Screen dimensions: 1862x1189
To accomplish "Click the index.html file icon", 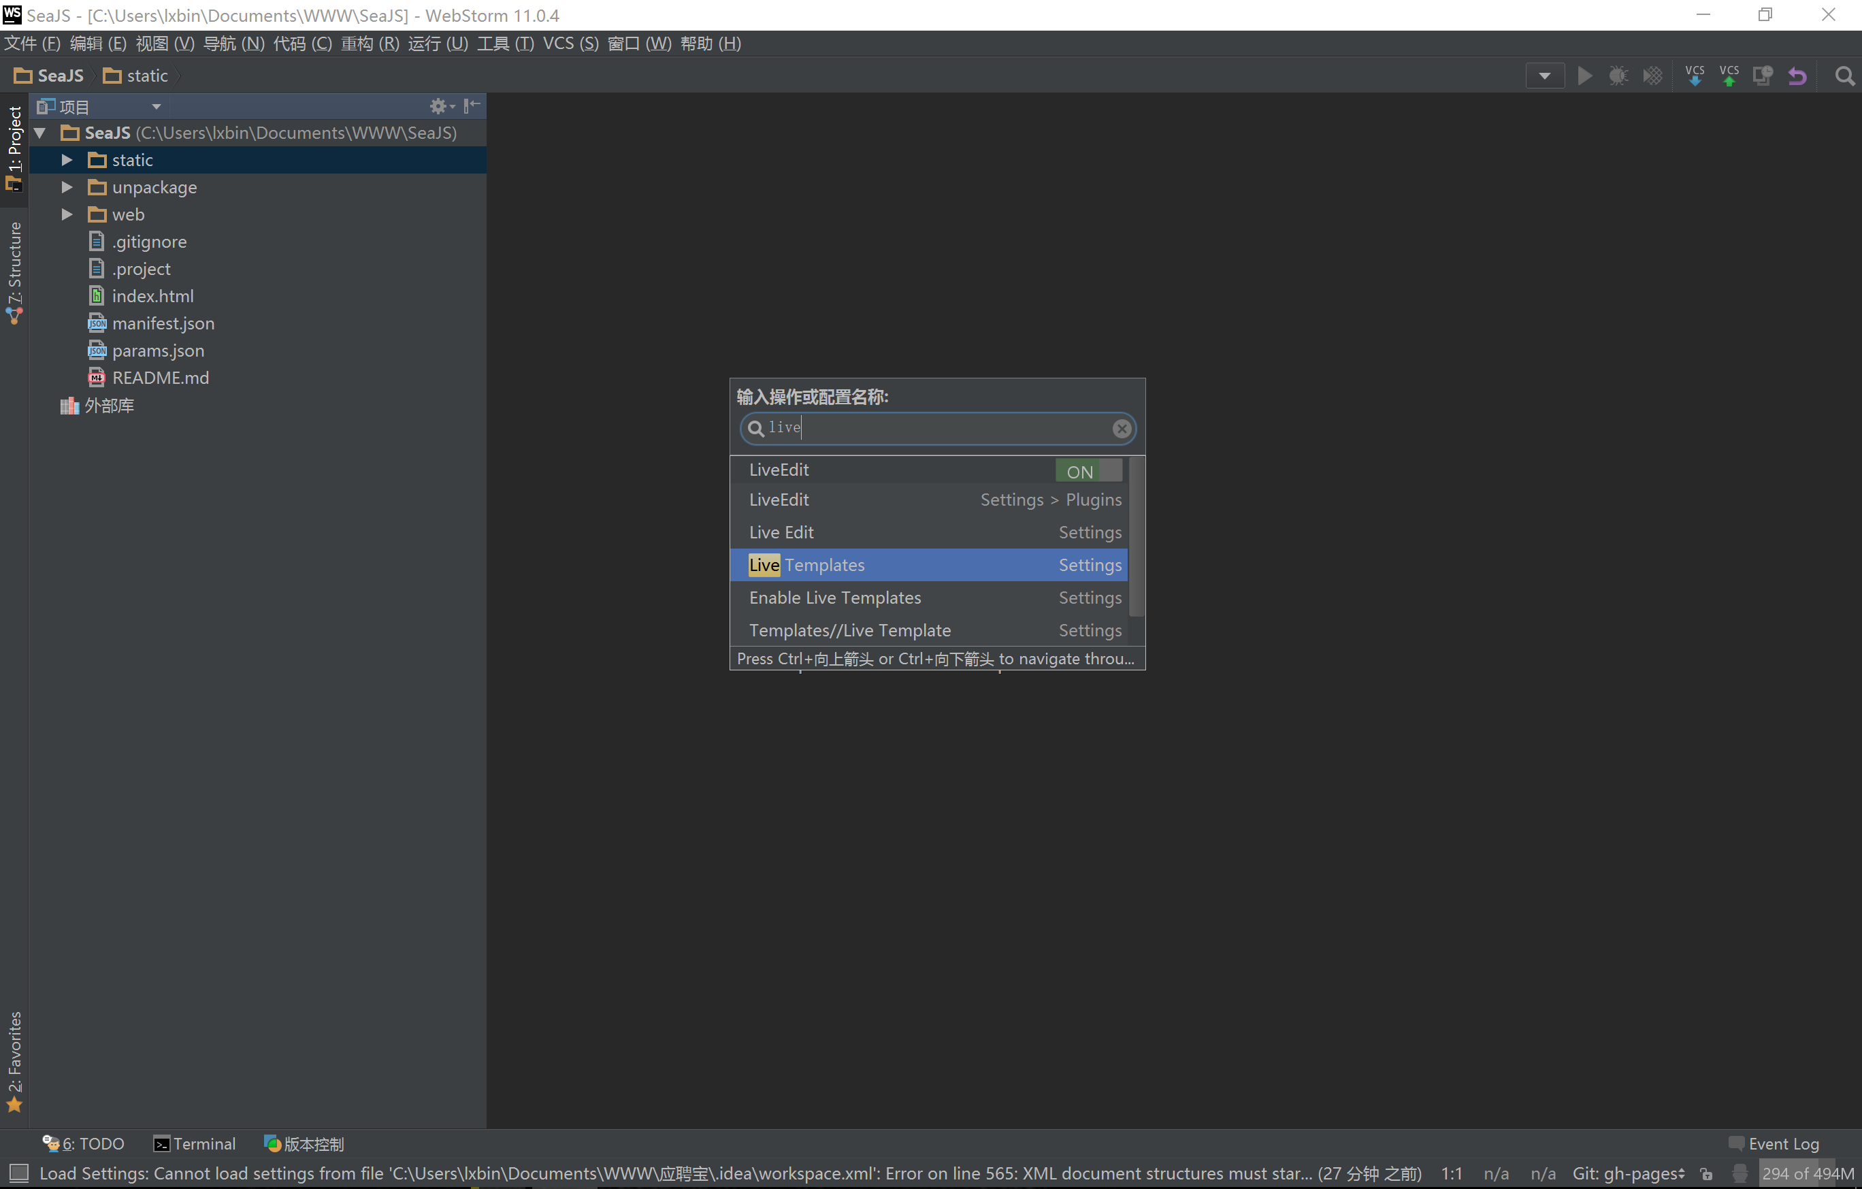I will 97,295.
